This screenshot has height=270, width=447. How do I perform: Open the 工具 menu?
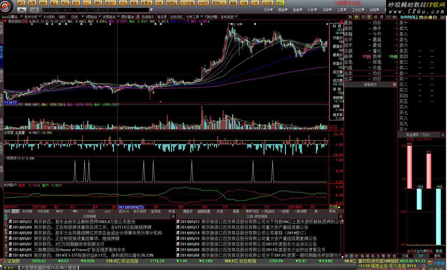point(341,10)
